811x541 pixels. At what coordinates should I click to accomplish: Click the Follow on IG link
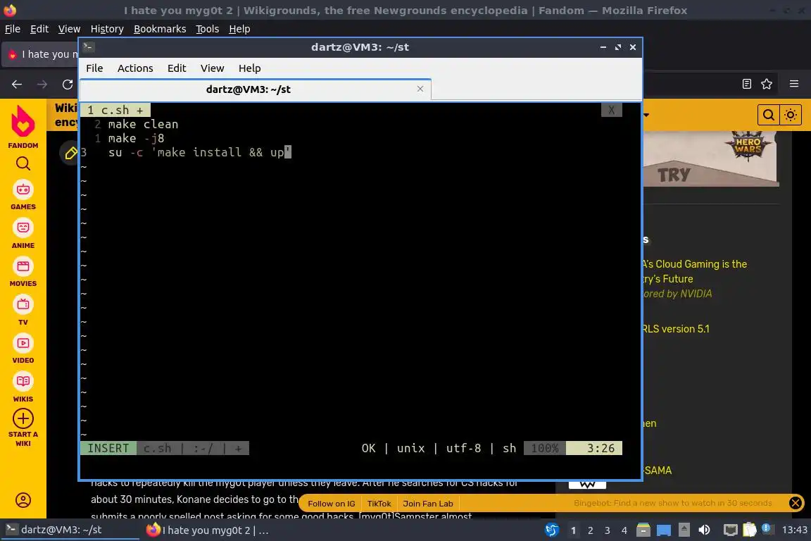click(x=331, y=503)
